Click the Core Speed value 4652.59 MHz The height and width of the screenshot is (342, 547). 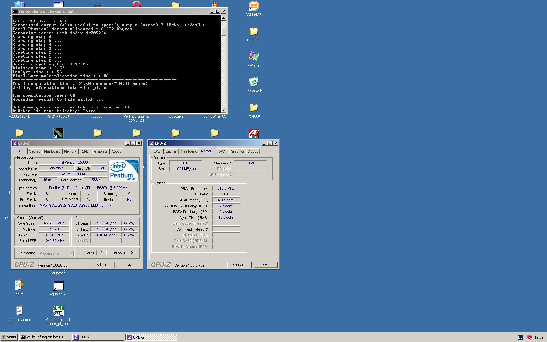click(x=54, y=223)
